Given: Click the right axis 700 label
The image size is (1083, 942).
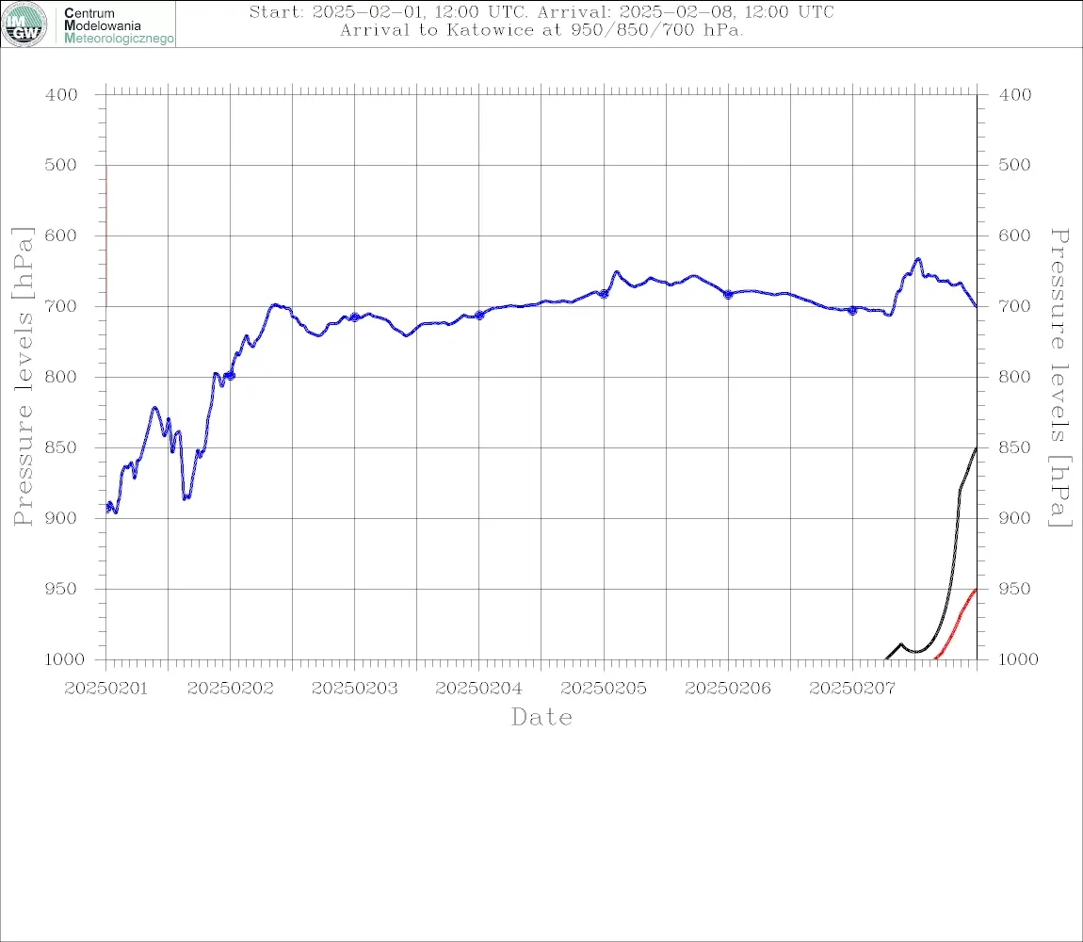Looking at the screenshot, I should coord(1015,306).
